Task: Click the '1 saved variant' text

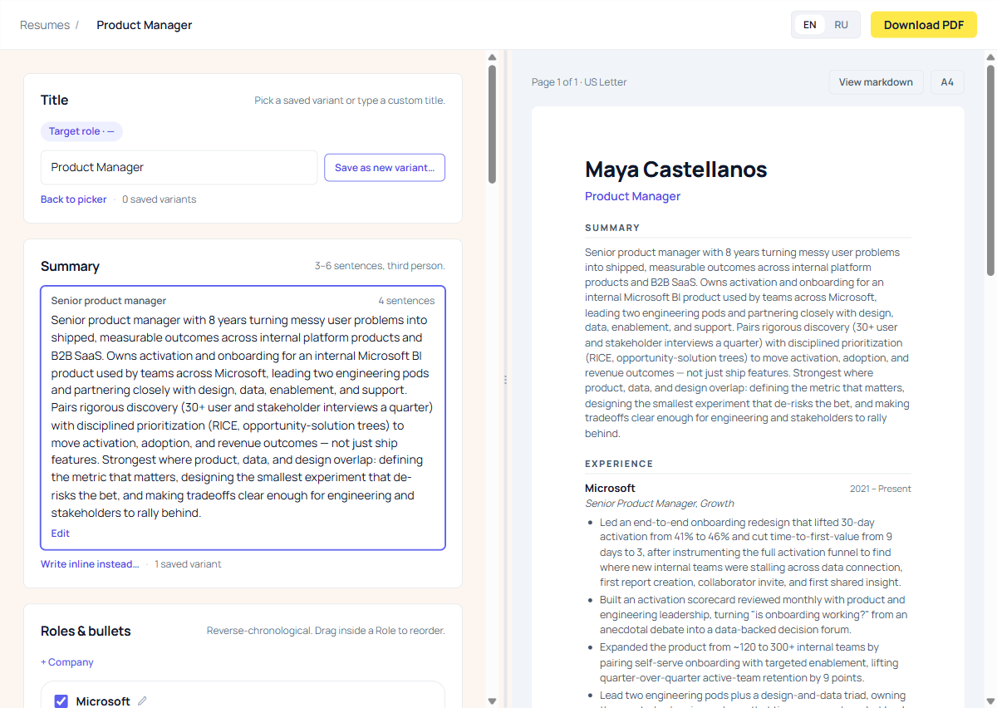Action: pyautogui.click(x=188, y=564)
